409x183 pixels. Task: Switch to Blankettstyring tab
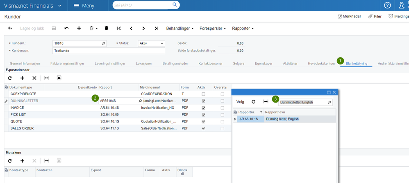(x=356, y=64)
